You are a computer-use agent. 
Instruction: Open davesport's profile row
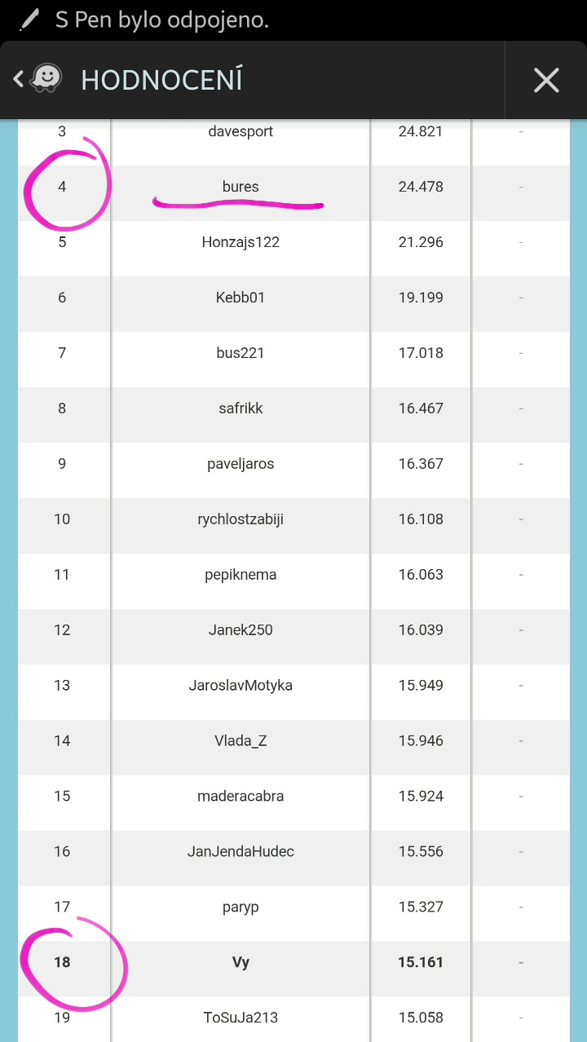pyautogui.click(x=241, y=131)
